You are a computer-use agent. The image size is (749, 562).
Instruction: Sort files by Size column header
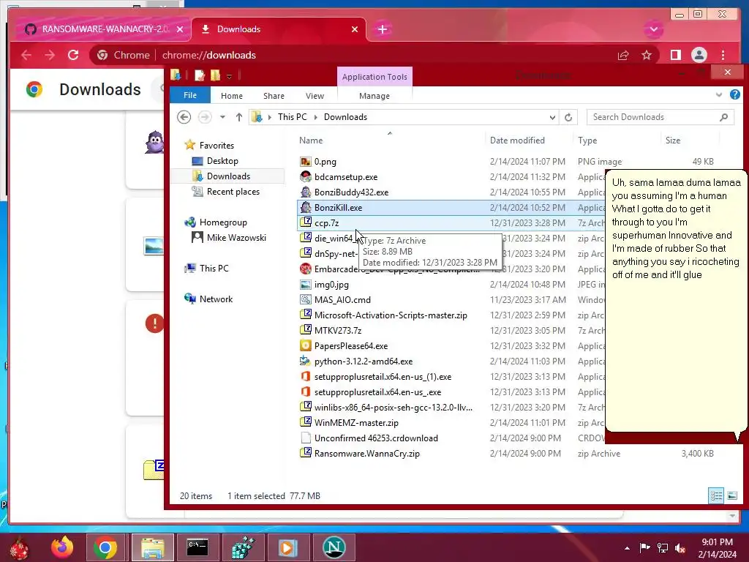click(673, 140)
